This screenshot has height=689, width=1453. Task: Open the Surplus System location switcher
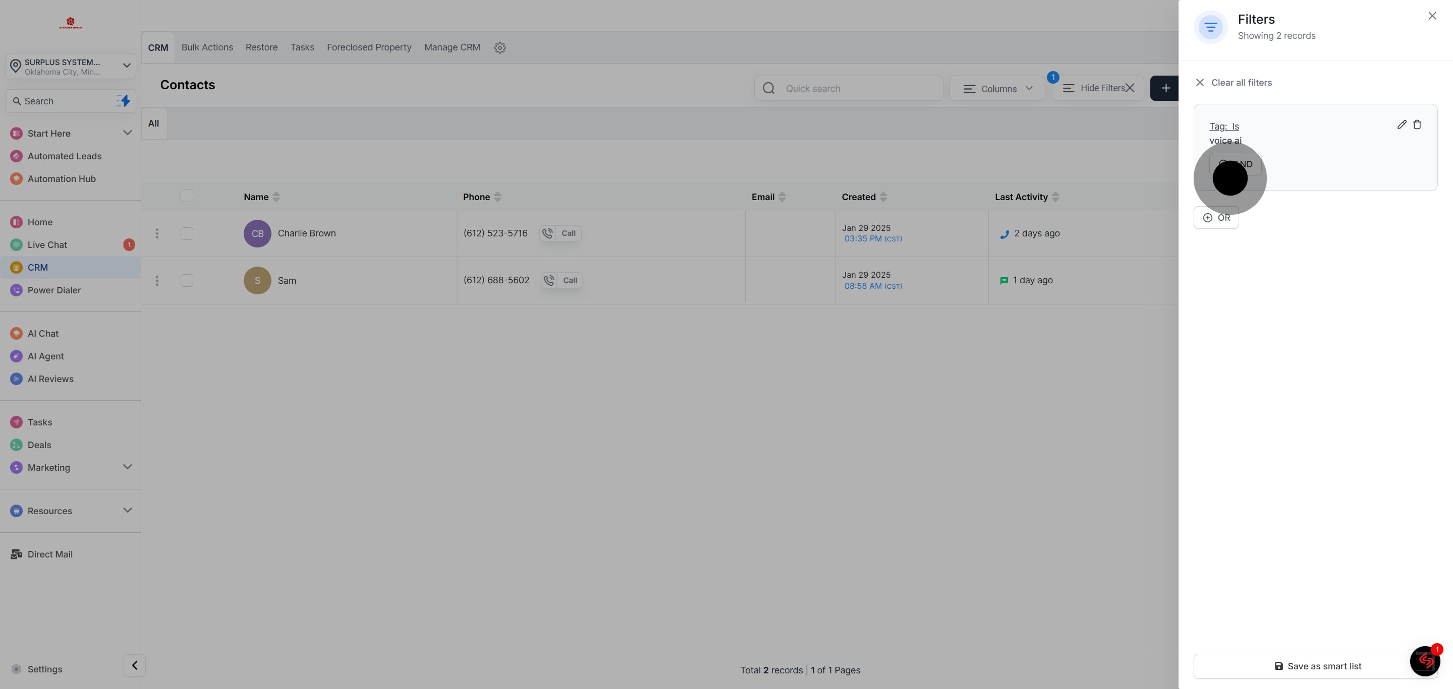coord(71,67)
